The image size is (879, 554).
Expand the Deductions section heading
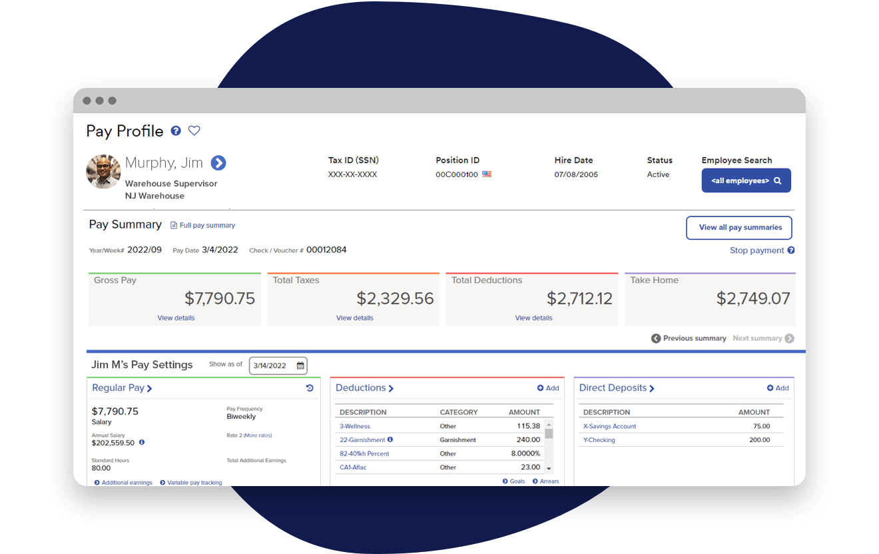pos(364,388)
